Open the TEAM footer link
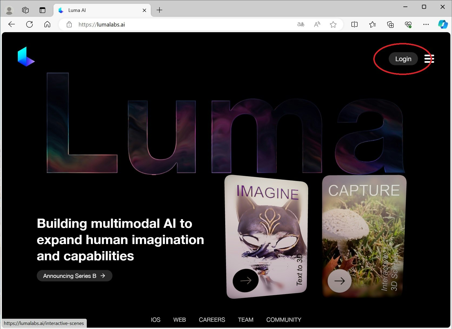Viewport: 452px width, 329px height. click(x=245, y=320)
